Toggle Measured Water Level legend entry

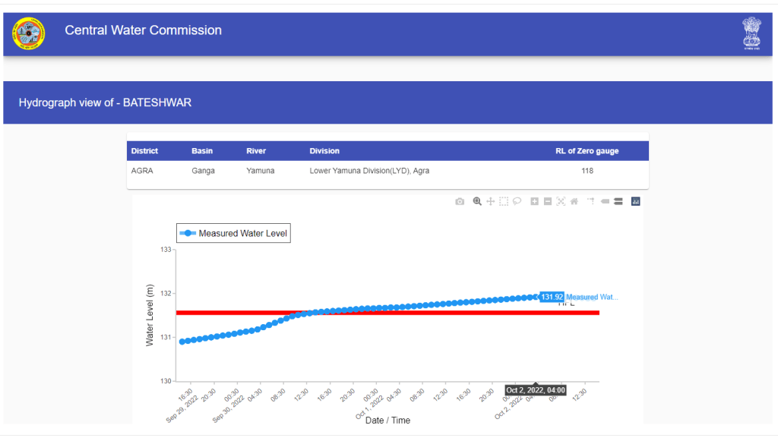(x=233, y=234)
